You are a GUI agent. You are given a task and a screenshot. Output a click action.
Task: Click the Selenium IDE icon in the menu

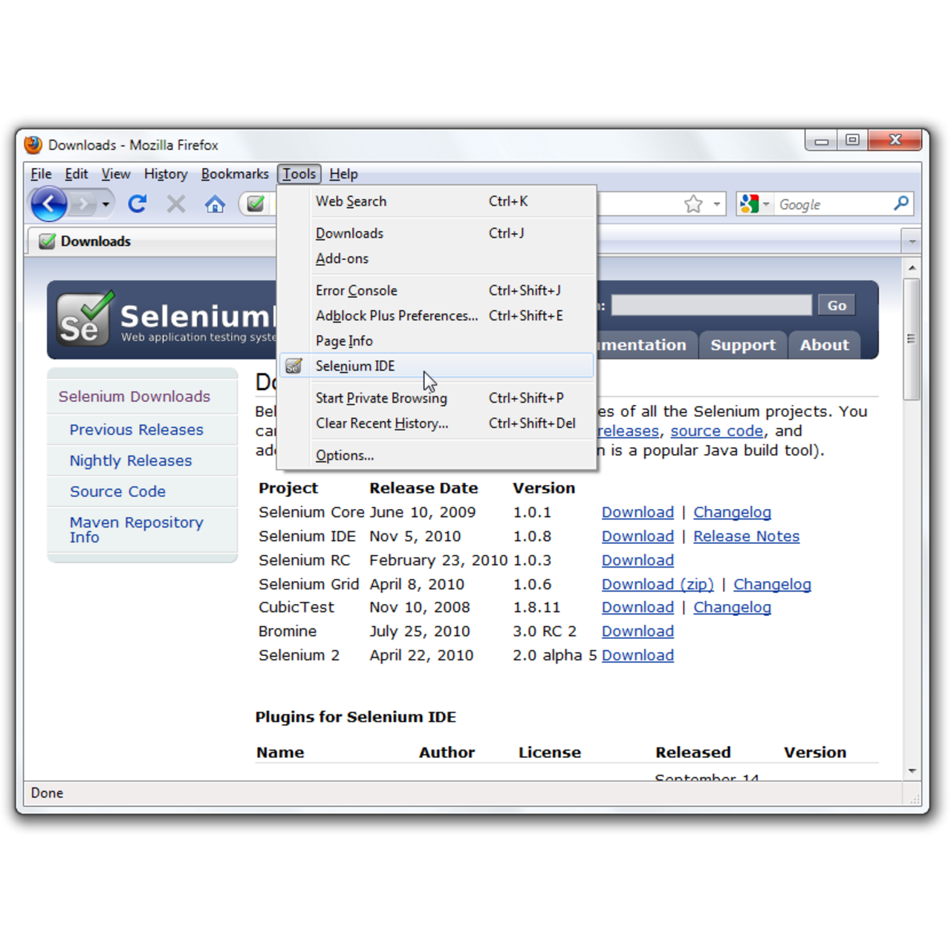(x=294, y=366)
